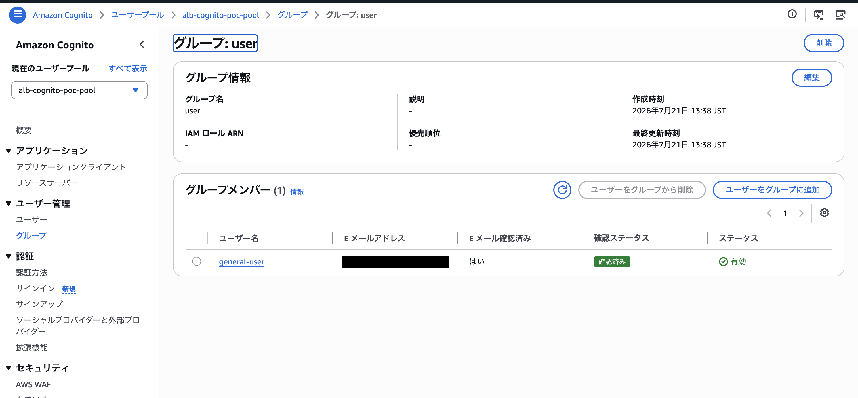This screenshot has height=398, width=858.
Task: Click the 作成時刻 value 2026年7月21日 13:38 JST
Action: [x=679, y=111]
